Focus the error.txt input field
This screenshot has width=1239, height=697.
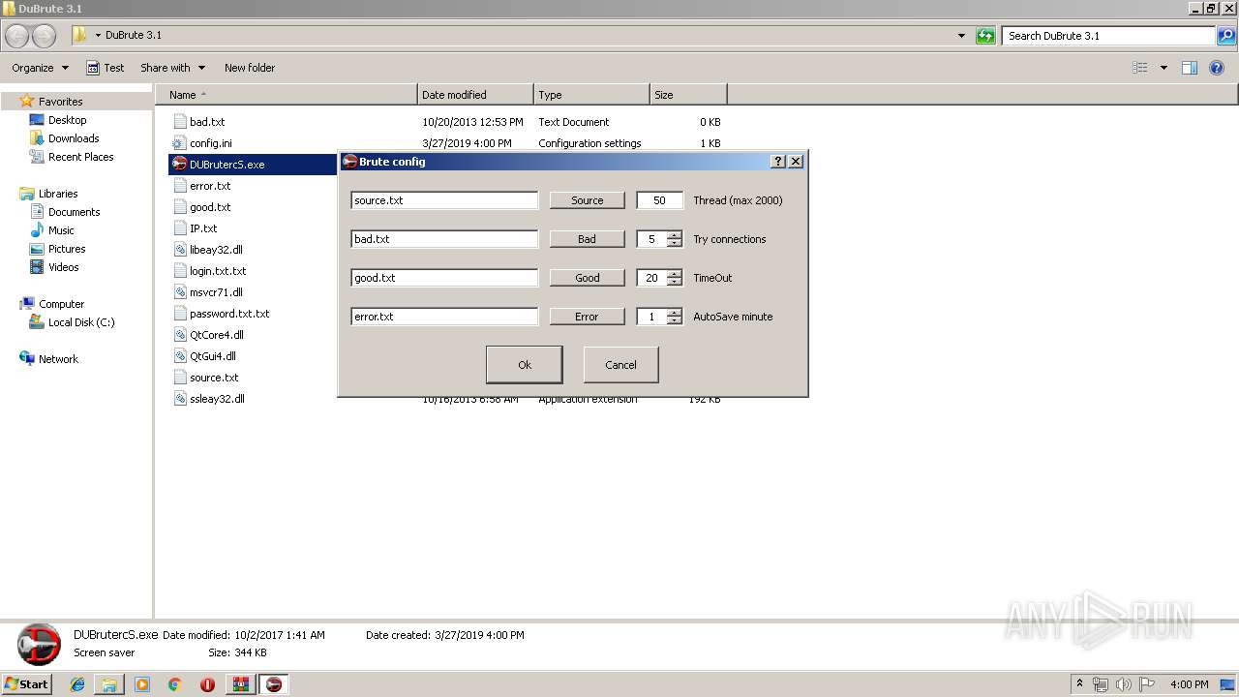pyautogui.click(x=444, y=317)
